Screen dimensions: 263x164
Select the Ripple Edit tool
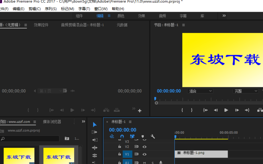pos(95,148)
